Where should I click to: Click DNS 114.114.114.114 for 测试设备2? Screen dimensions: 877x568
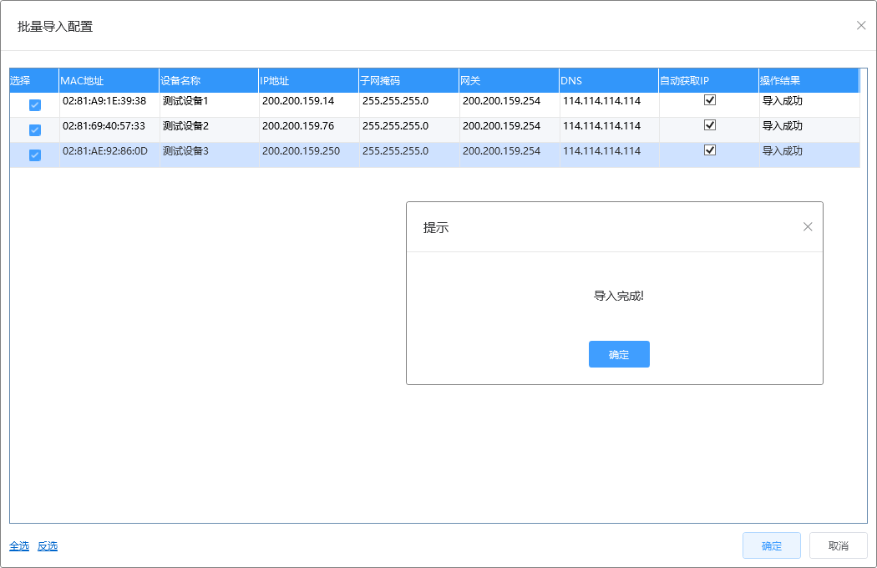pos(602,126)
